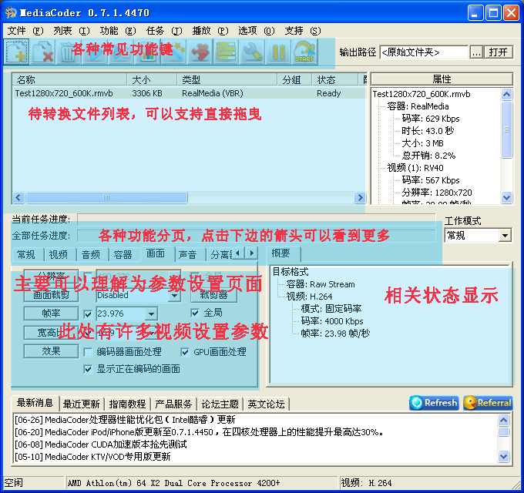Switch to the 音频 tab
The width and height of the screenshot is (524, 493).
(91, 255)
